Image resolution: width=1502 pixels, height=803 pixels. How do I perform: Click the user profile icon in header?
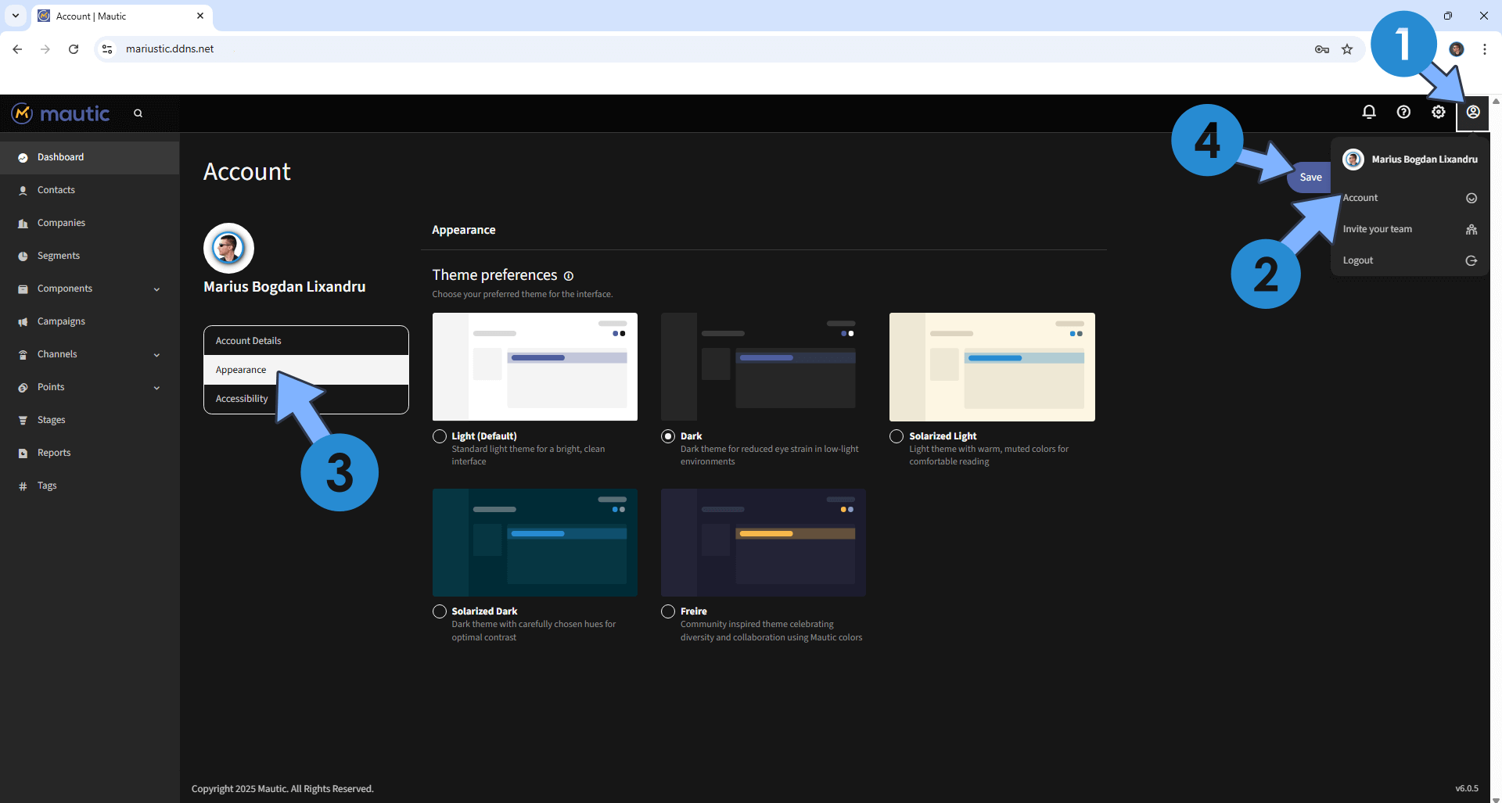point(1472,113)
